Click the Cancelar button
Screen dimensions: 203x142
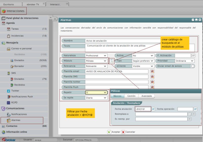[128, 132]
